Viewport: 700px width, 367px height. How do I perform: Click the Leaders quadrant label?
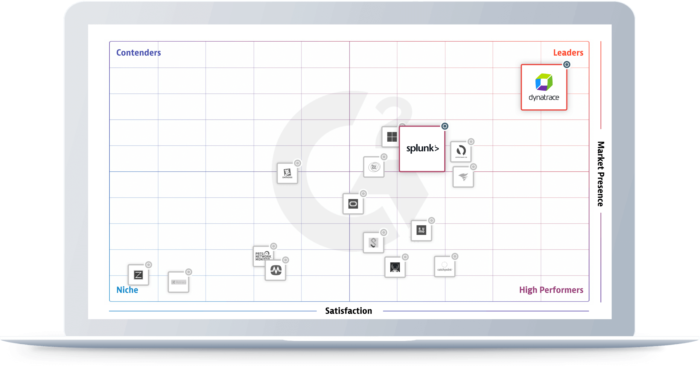(568, 53)
